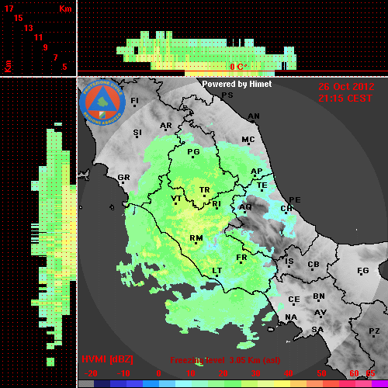This screenshot has width=388, height=388.
Task: Click the AN city label
Action: point(254,116)
